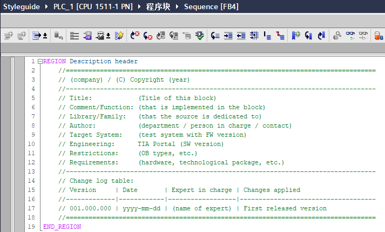The image size is (385, 232).
Task: Click the greyed glasses with arrow icon
Action: click(363, 36)
